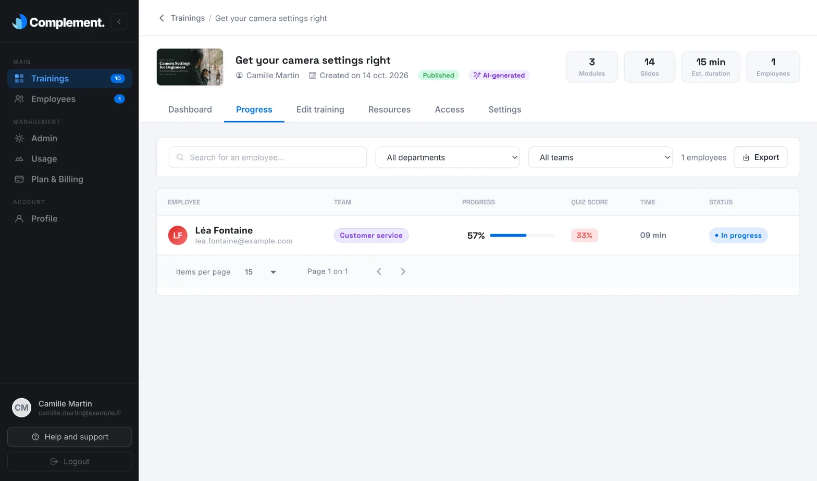Go back using the breadcrumb arrow
This screenshot has width=817, height=481.
click(x=162, y=18)
